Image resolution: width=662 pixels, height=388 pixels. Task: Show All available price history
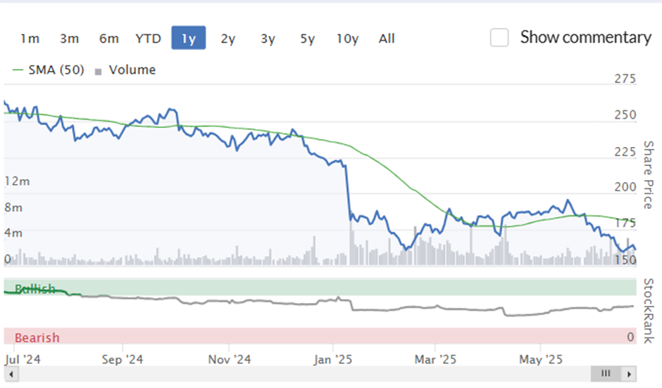[x=387, y=39]
